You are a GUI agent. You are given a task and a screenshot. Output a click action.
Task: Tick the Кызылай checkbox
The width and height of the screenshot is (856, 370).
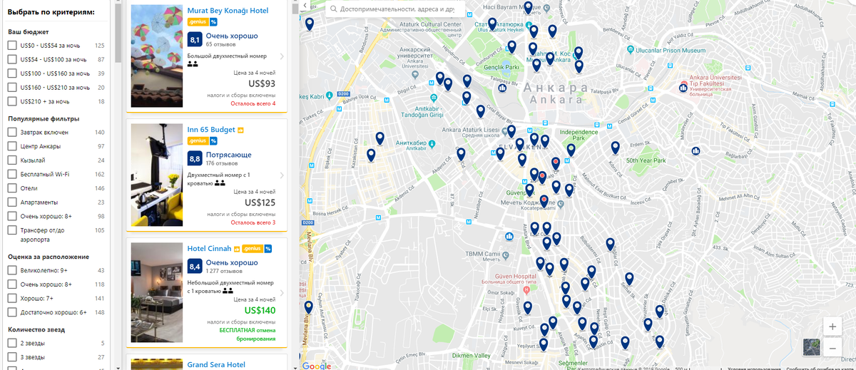coord(12,160)
